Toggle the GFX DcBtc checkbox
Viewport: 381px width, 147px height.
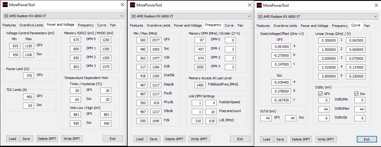point(321,94)
